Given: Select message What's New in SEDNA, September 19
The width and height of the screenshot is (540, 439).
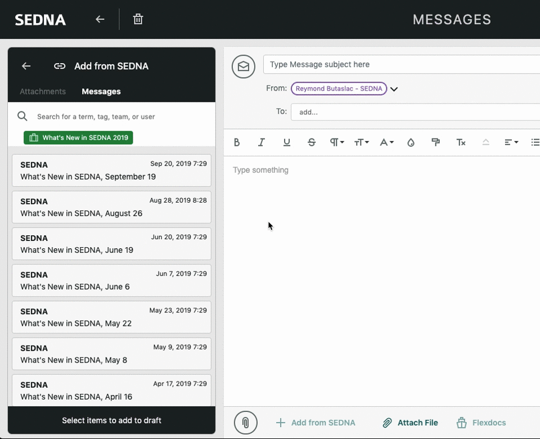Looking at the screenshot, I should [111, 171].
